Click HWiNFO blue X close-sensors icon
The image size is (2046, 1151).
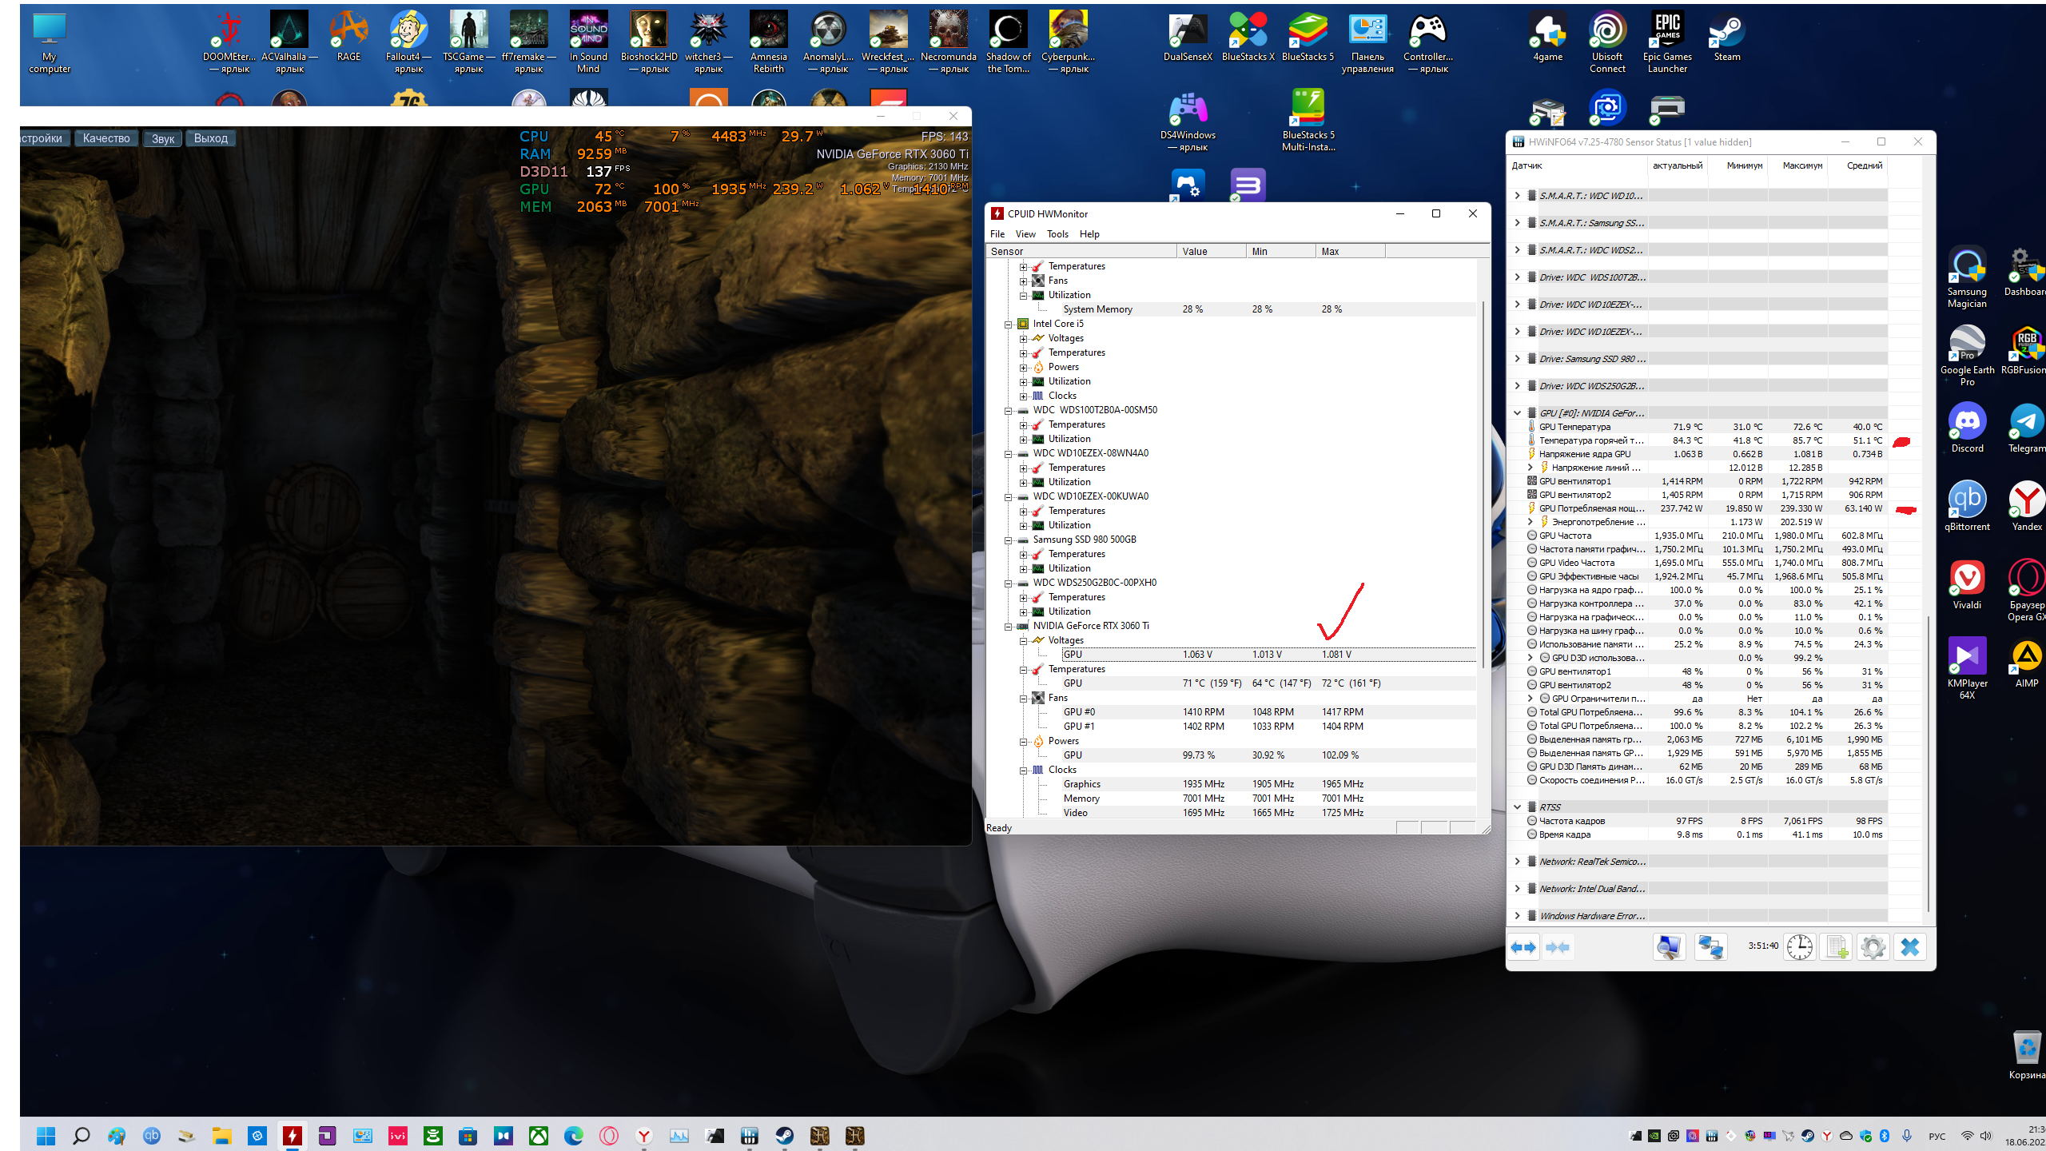coord(1909,947)
